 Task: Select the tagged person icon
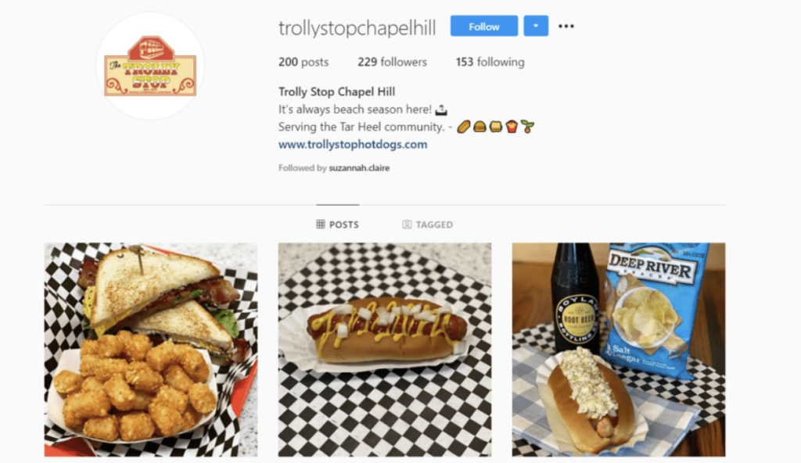(x=407, y=224)
